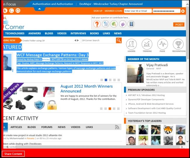Focus the password field
Image resolution: width=190 pixels, height=158 pixels.
click(166, 11)
